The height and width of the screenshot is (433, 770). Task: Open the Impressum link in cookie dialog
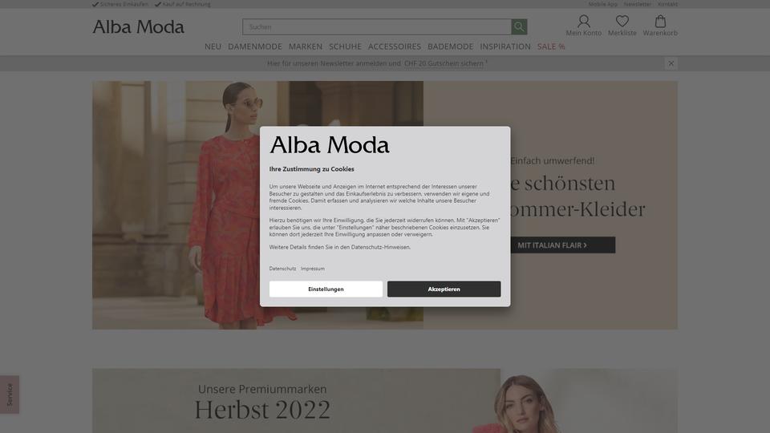pos(313,269)
